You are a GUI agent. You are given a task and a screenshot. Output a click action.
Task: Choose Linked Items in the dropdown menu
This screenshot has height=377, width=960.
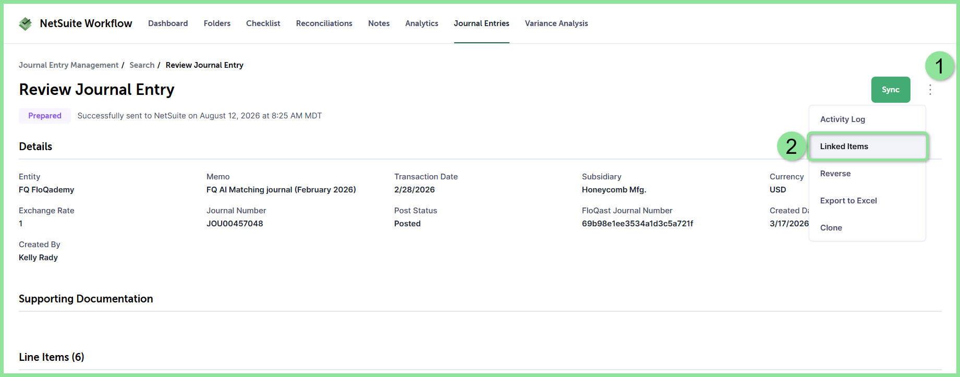(867, 147)
